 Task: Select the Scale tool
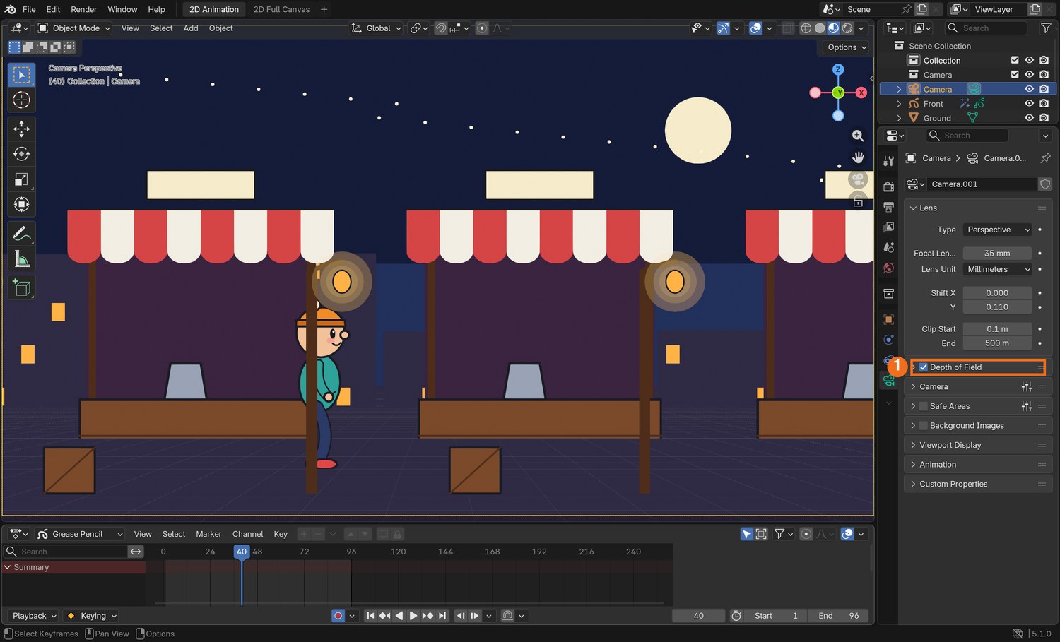point(22,179)
